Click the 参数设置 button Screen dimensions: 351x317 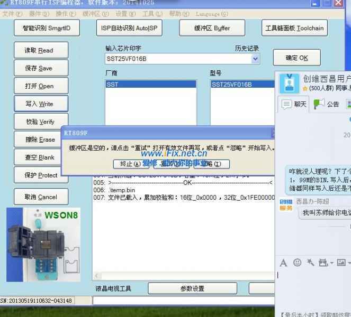[192, 288]
